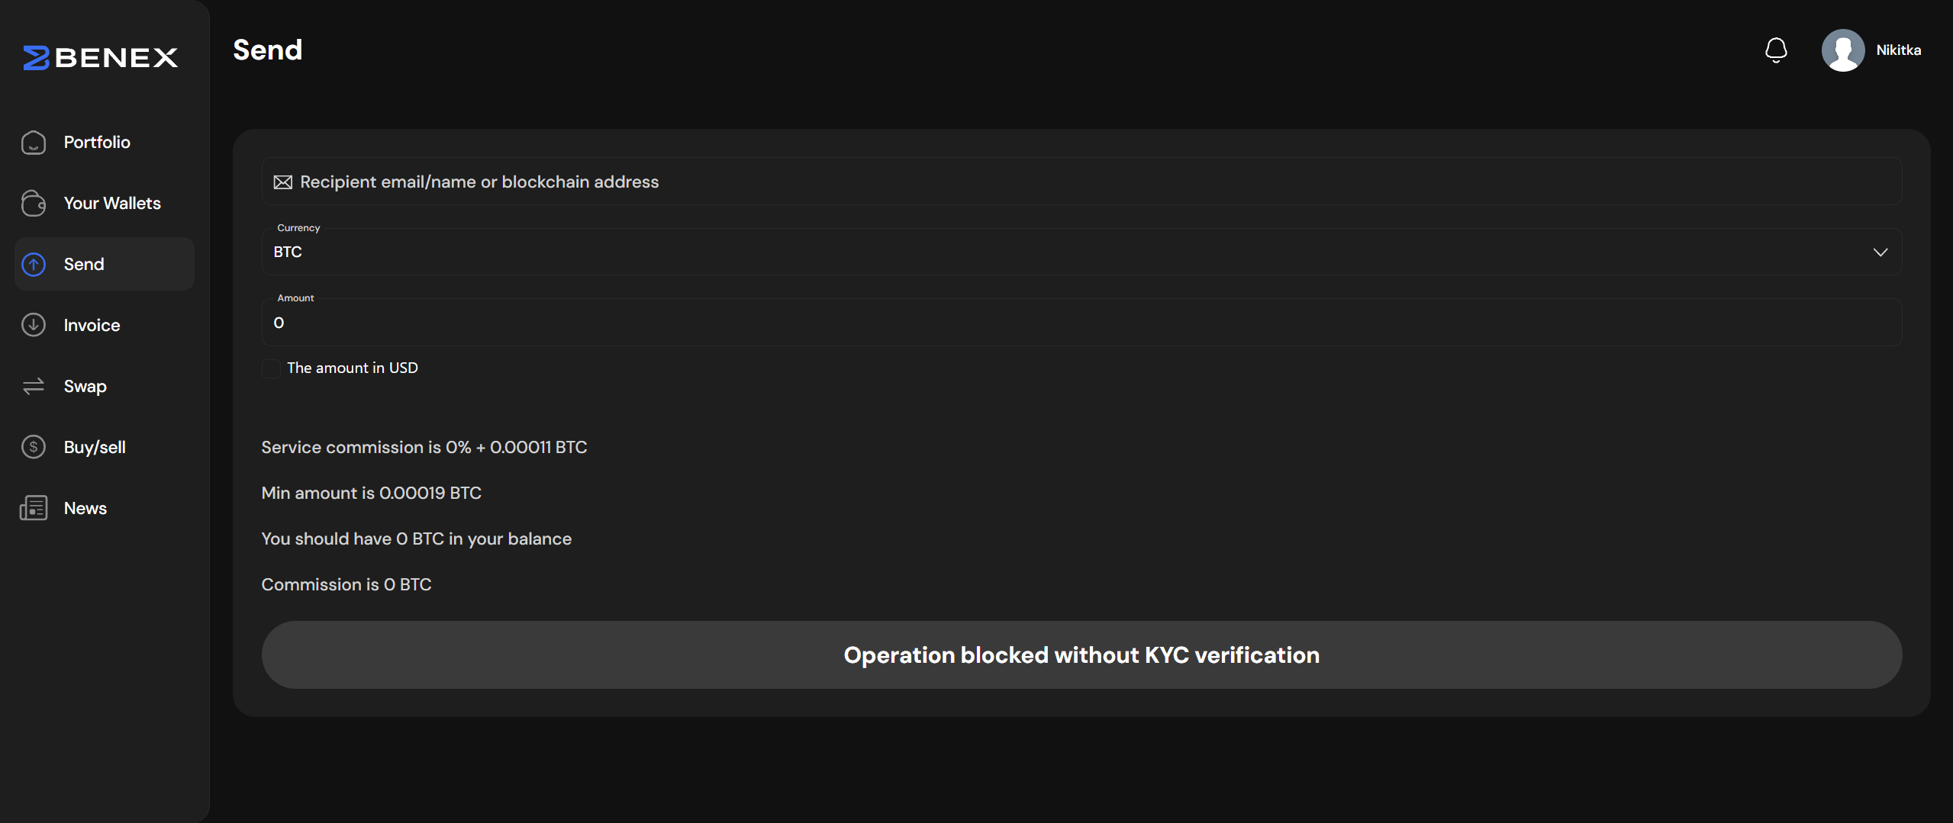
Task: Click the Nikitka username link
Action: [x=1898, y=50]
